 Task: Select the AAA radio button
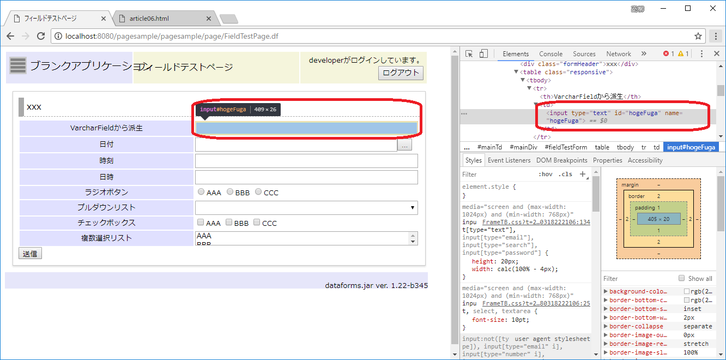click(201, 192)
